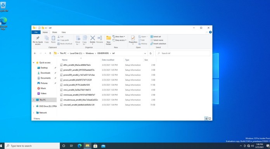Switch to the View ribbon tab

click(x=64, y=32)
